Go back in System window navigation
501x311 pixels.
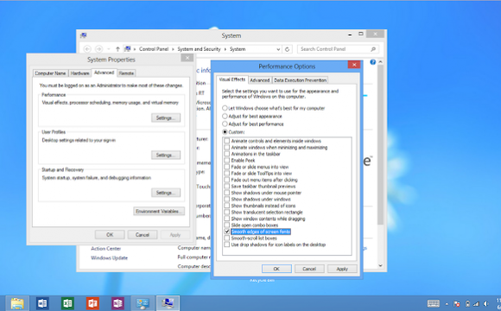(87, 49)
